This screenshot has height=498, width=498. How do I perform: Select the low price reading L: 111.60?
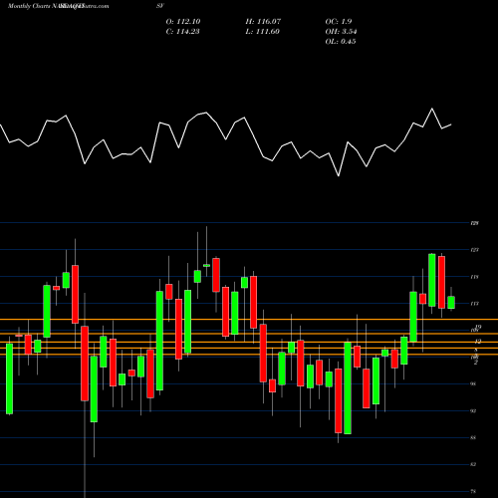[x=262, y=32]
